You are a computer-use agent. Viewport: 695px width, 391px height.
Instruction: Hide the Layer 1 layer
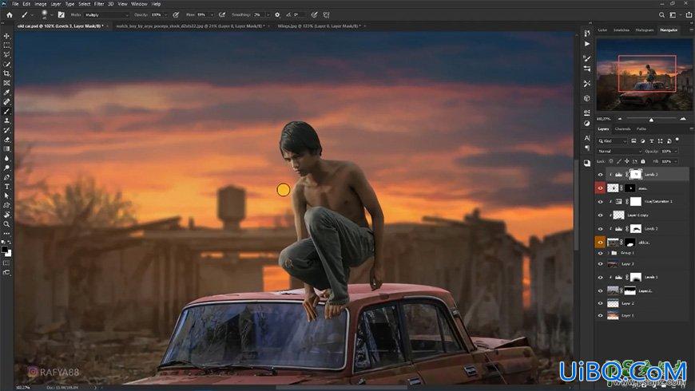[x=600, y=316]
